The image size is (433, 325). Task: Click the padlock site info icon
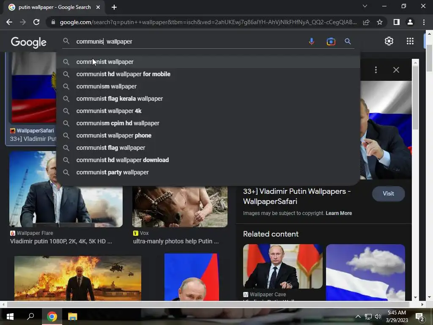pos(53,22)
